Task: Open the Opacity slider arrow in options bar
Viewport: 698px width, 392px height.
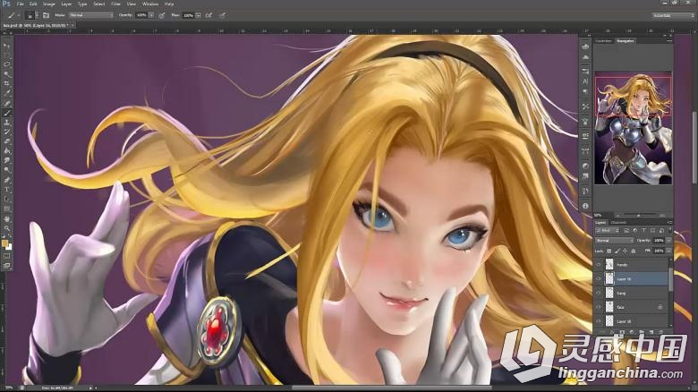Action: pos(151,15)
